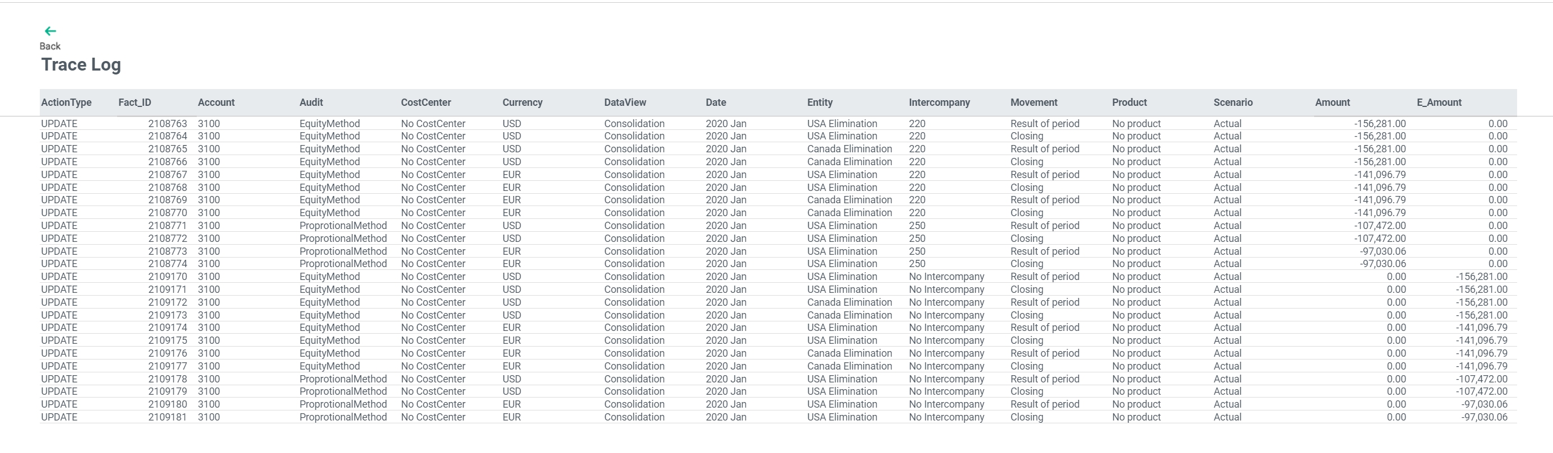1553x453 pixels.
Task: Click USA Elimination entity in row 2108767
Action: coord(842,175)
